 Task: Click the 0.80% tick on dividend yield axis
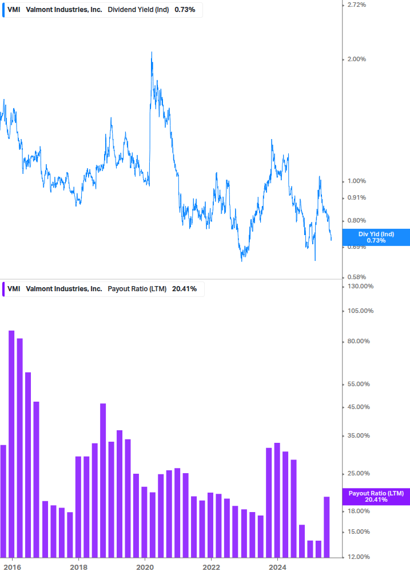click(356, 220)
